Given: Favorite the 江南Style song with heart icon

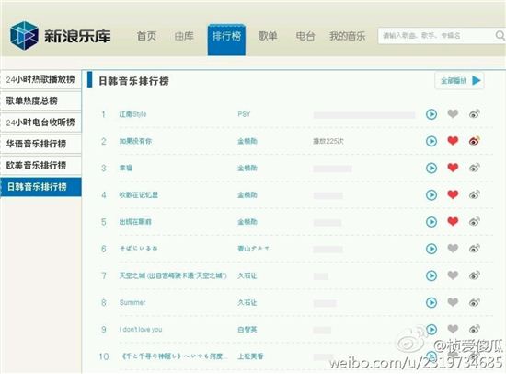Looking at the screenshot, I should click(453, 114).
